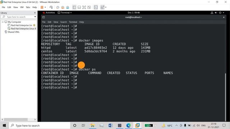Open VMware View menu
This screenshot has height=129, width=230.
point(15,7)
